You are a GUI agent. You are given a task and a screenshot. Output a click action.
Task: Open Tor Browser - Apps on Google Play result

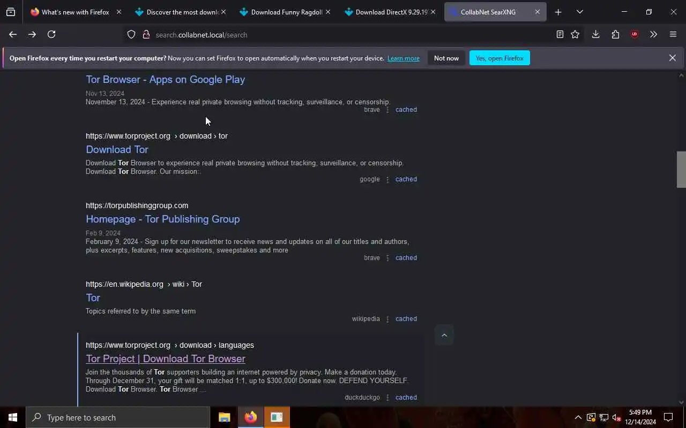pyautogui.click(x=165, y=79)
